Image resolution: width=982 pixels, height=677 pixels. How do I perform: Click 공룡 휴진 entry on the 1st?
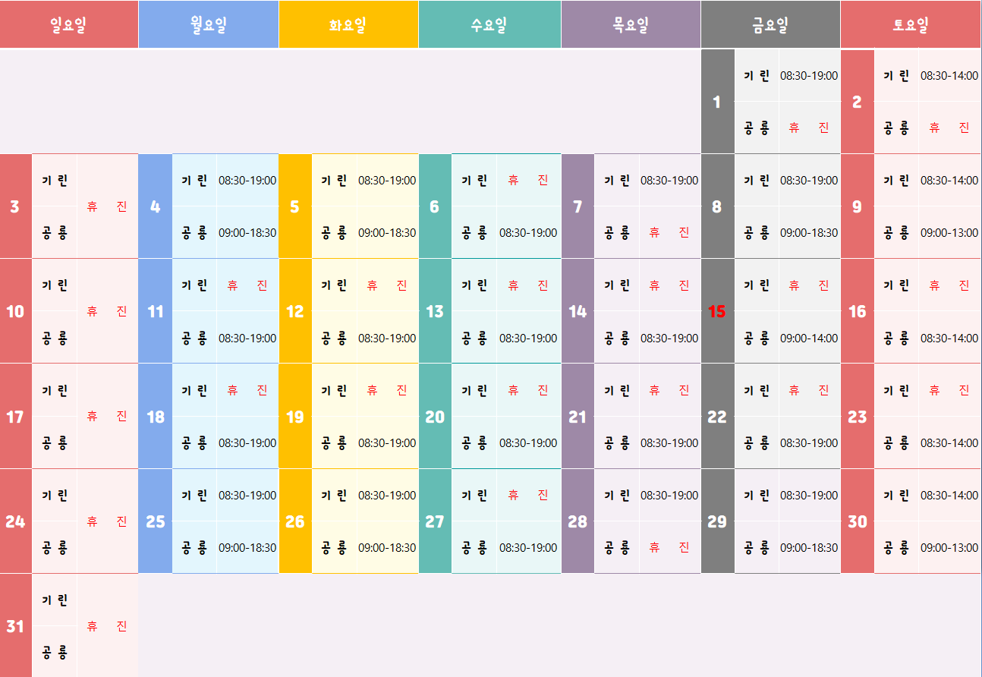809,128
